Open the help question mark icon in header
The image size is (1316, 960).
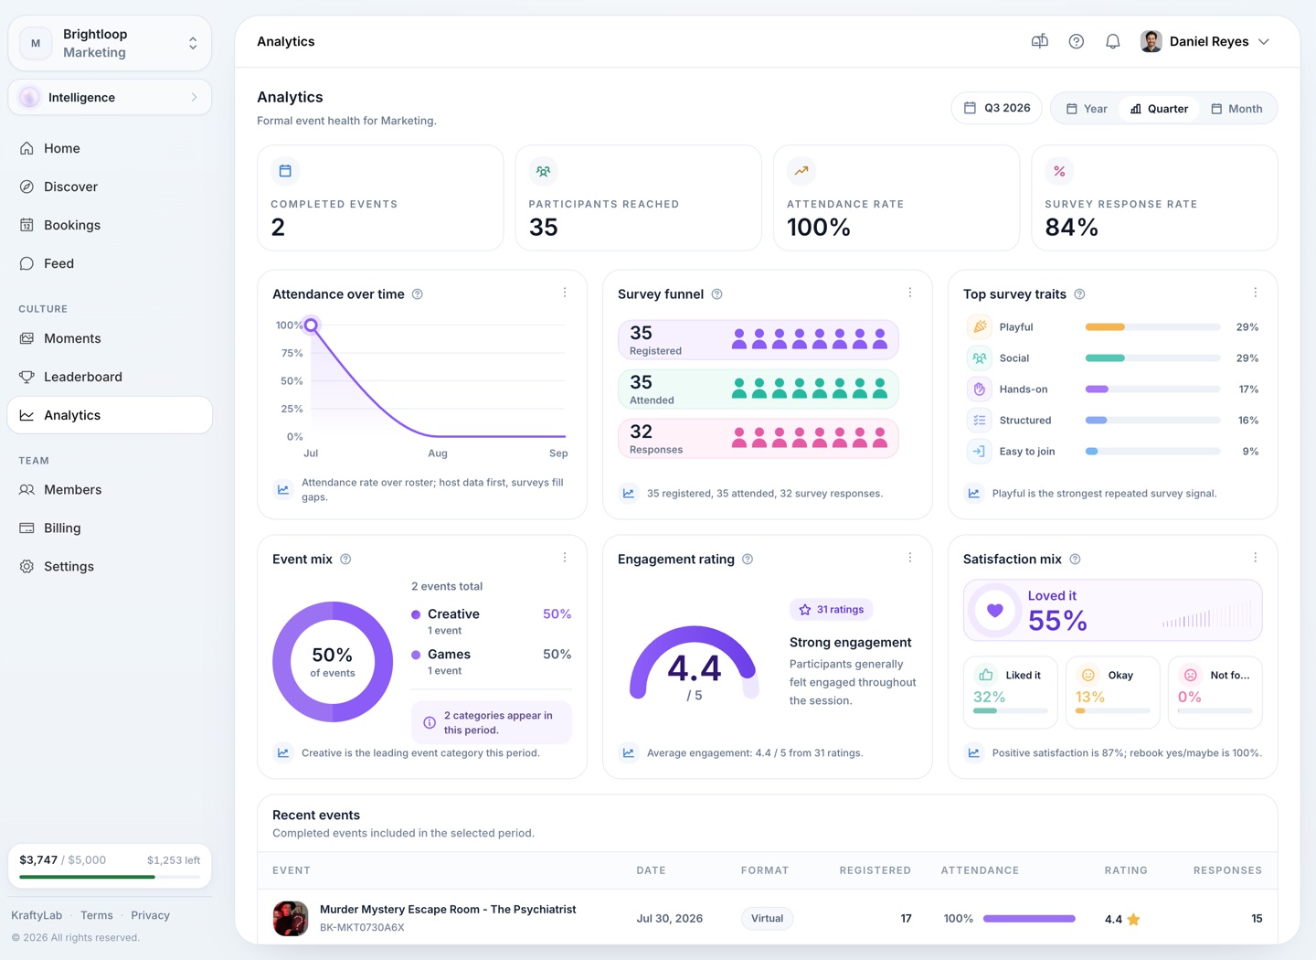1077,41
